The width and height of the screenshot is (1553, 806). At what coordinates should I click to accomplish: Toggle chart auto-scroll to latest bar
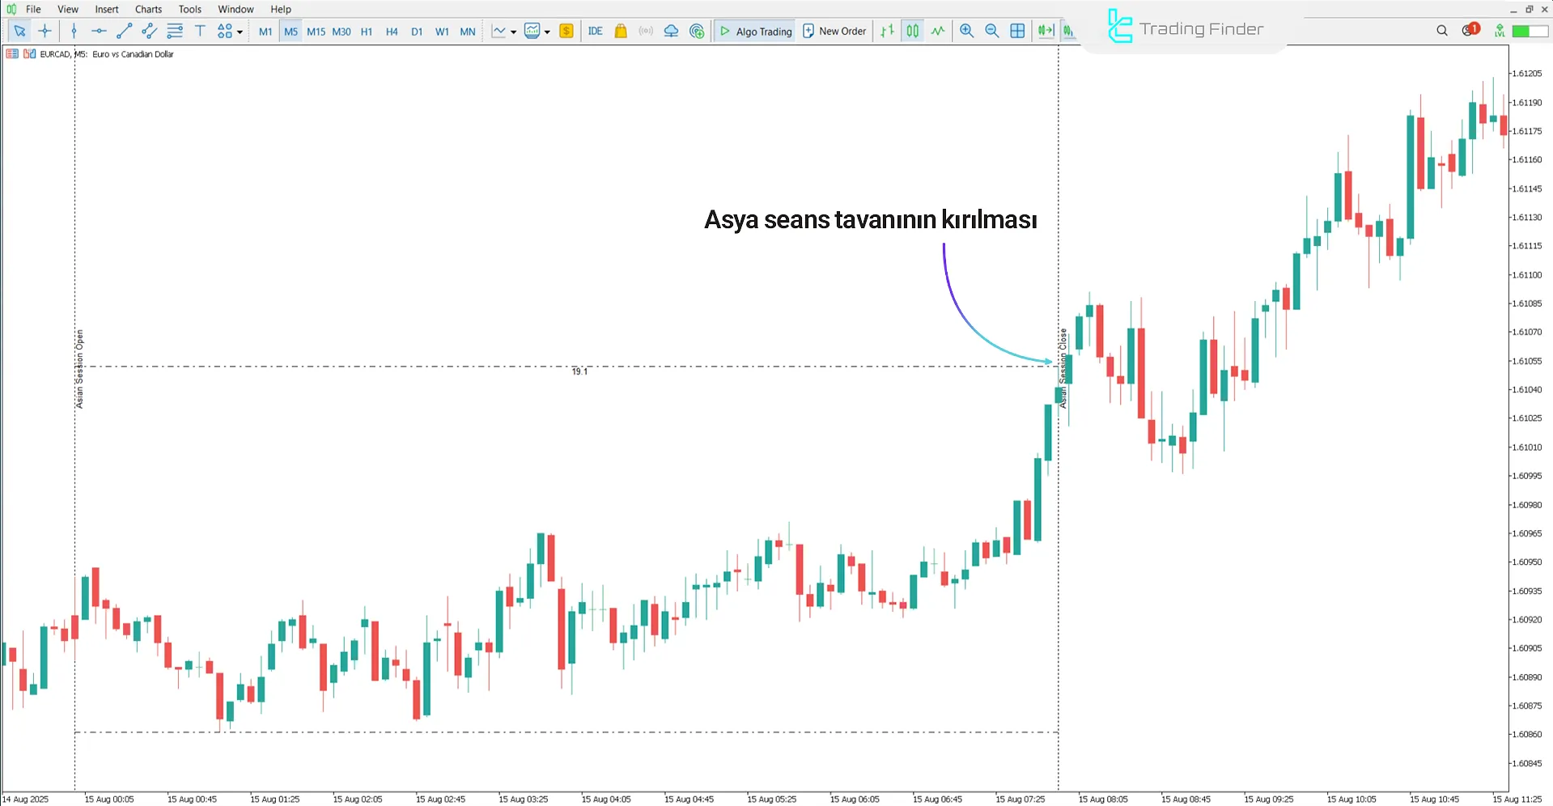(x=1046, y=31)
